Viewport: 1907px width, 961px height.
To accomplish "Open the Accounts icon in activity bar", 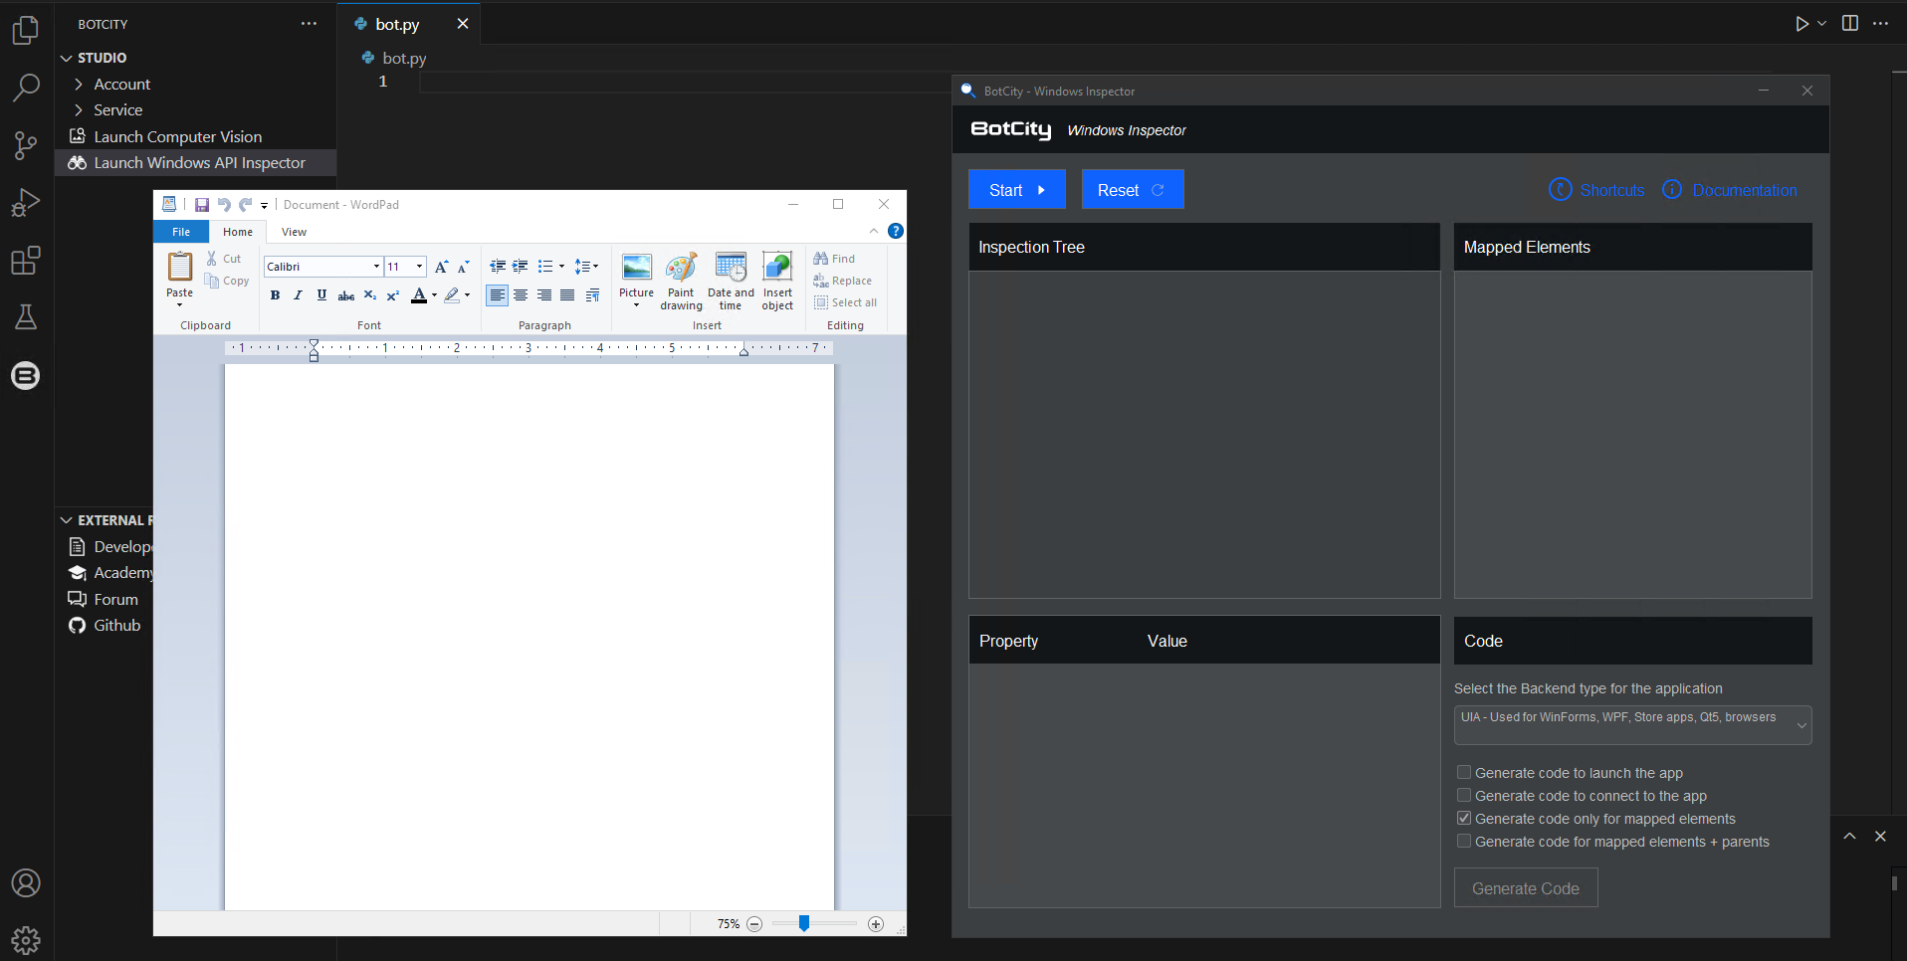I will [26, 883].
